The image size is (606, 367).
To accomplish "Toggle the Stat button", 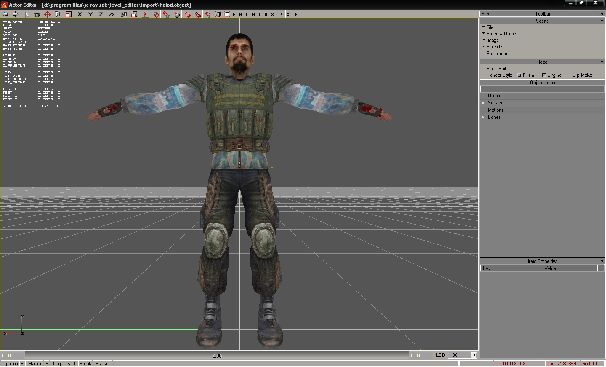I will click(x=72, y=364).
